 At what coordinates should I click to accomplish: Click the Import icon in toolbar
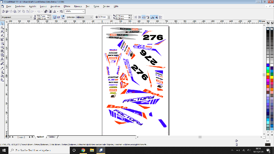click(x=46, y=11)
